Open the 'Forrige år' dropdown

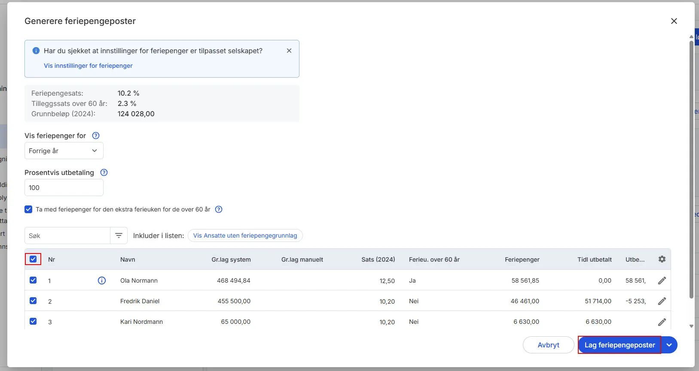coord(64,151)
